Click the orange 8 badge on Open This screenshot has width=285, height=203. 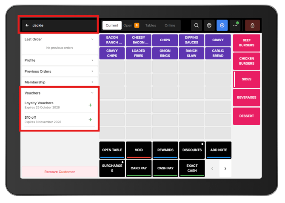[137, 25]
